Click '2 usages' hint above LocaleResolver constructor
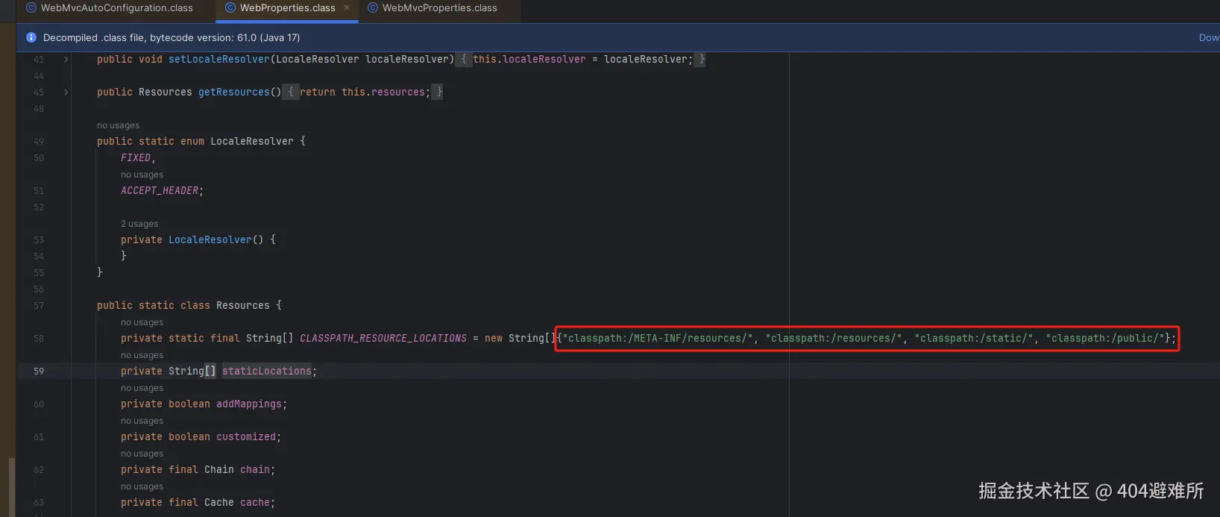Viewport: 1220px width, 517px height. pos(139,224)
